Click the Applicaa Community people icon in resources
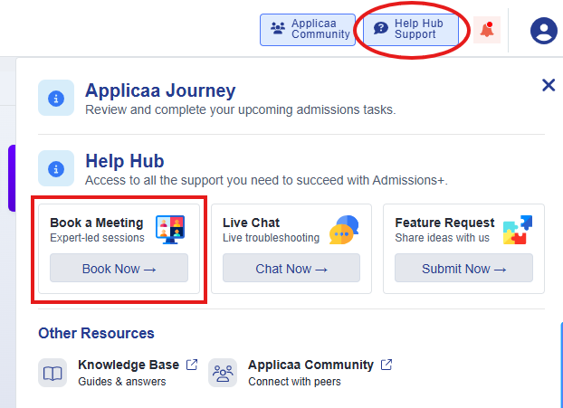Viewport: 563px width, 408px height. (x=223, y=373)
